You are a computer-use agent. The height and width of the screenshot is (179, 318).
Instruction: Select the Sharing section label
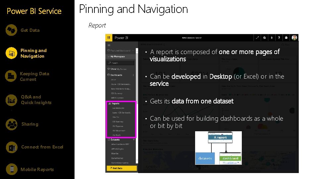coord(30,124)
